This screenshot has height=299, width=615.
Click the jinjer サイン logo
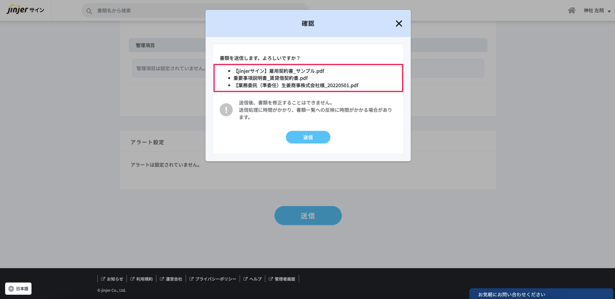[x=26, y=10]
